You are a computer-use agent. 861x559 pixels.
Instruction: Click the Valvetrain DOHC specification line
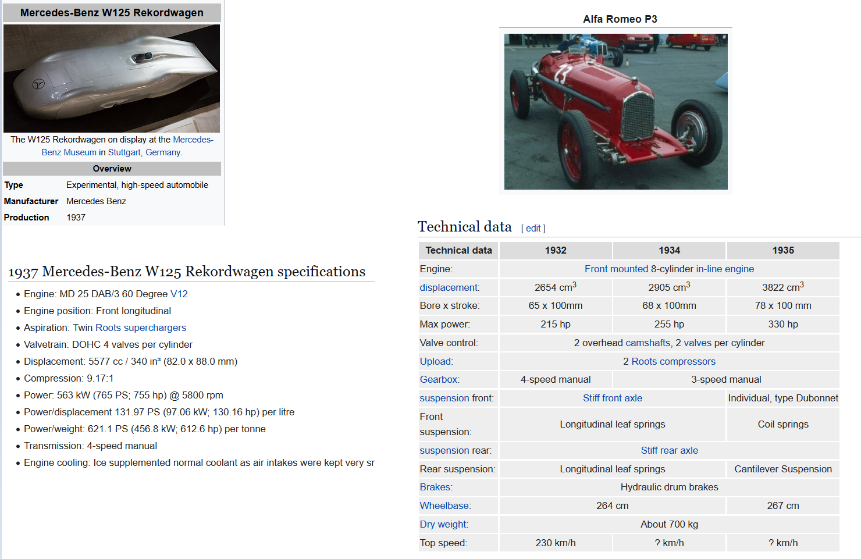(x=108, y=345)
